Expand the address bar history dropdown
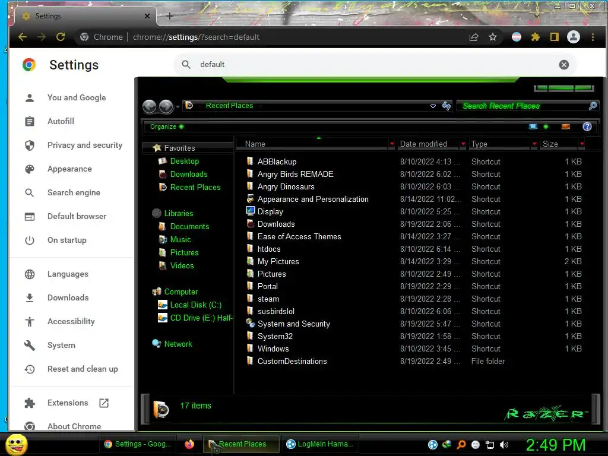Image resolution: width=608 pixels, height=456 pixels. pyautogui.click(x=433, y=106)
